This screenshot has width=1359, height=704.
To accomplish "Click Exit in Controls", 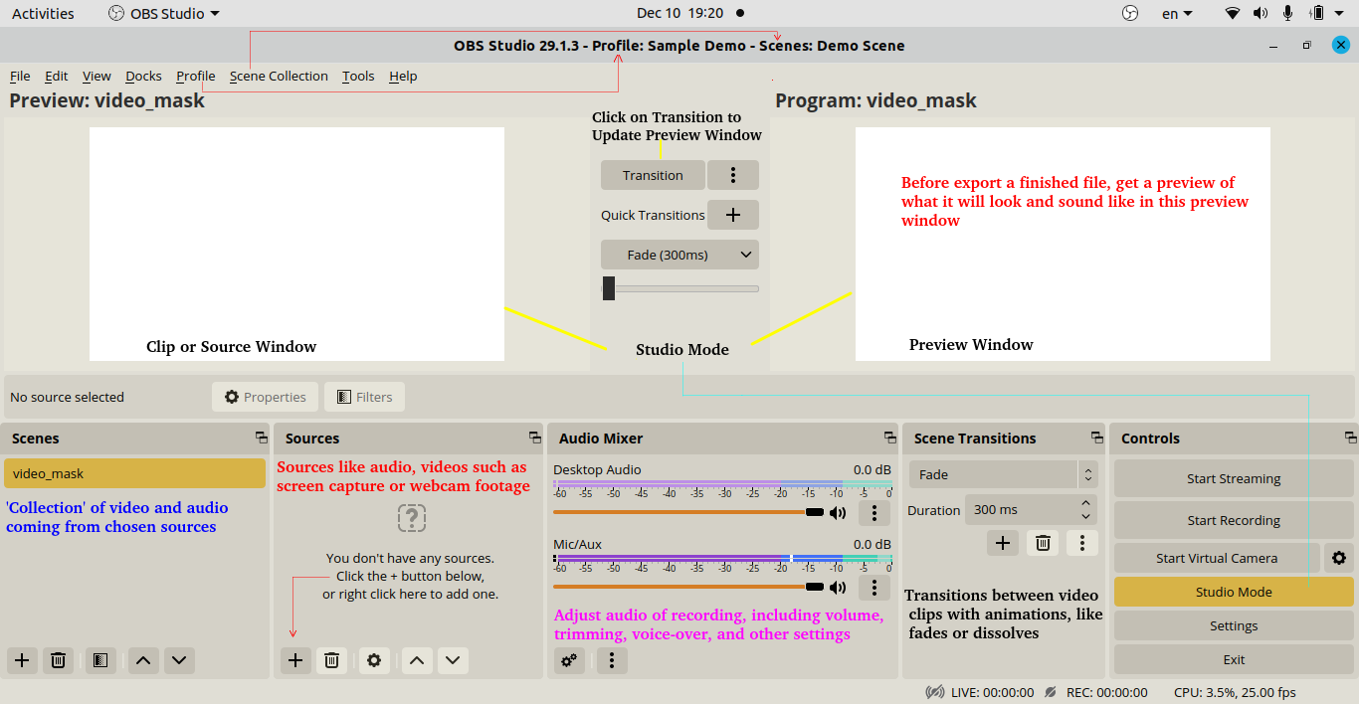I will tap(1234, 660).
